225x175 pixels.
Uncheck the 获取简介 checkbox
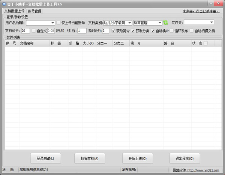[114, 31]
